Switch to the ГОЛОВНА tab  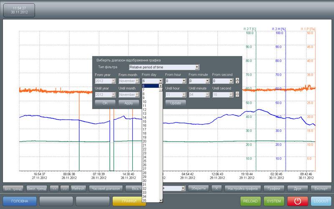click(20, 201)
